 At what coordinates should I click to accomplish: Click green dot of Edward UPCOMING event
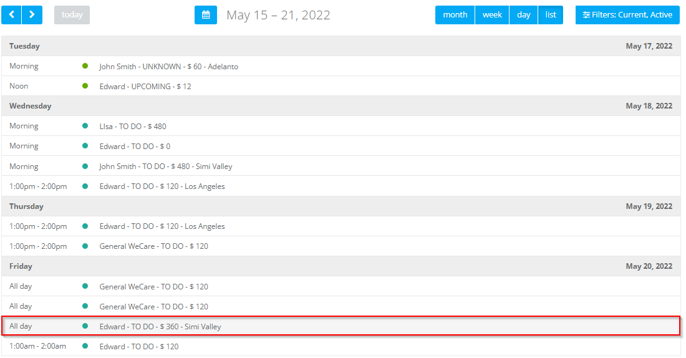click(85, 86)
